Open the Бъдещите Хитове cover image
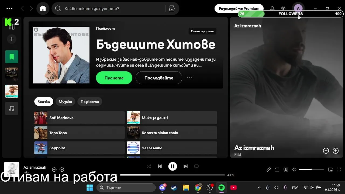This screenshot has width=345, height=194. coord(61,55)
